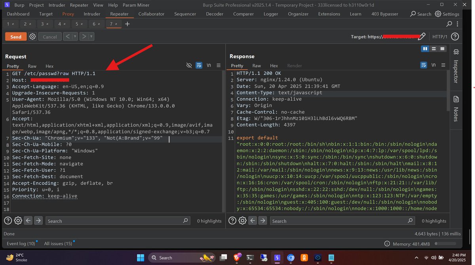Open Response panel hamburger options menu

(443, 65)
